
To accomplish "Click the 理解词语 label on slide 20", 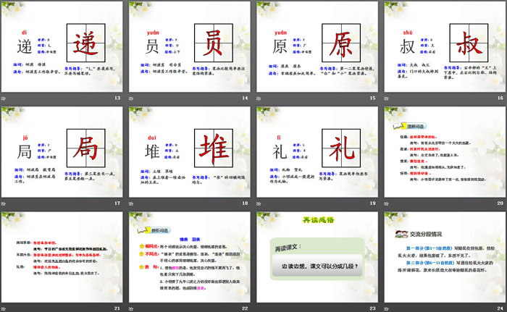I will click(415, 127).
